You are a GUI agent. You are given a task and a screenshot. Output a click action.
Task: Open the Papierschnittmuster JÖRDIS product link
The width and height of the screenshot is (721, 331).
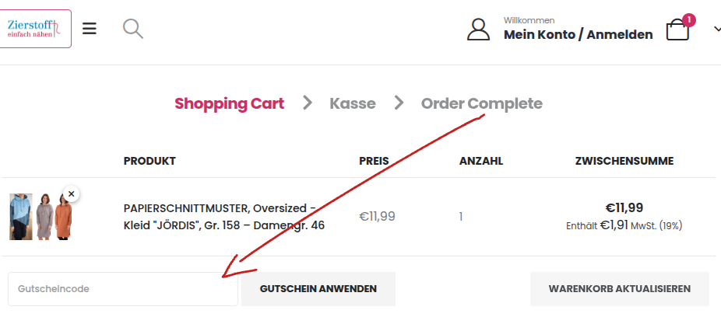[x=224, y=217]
